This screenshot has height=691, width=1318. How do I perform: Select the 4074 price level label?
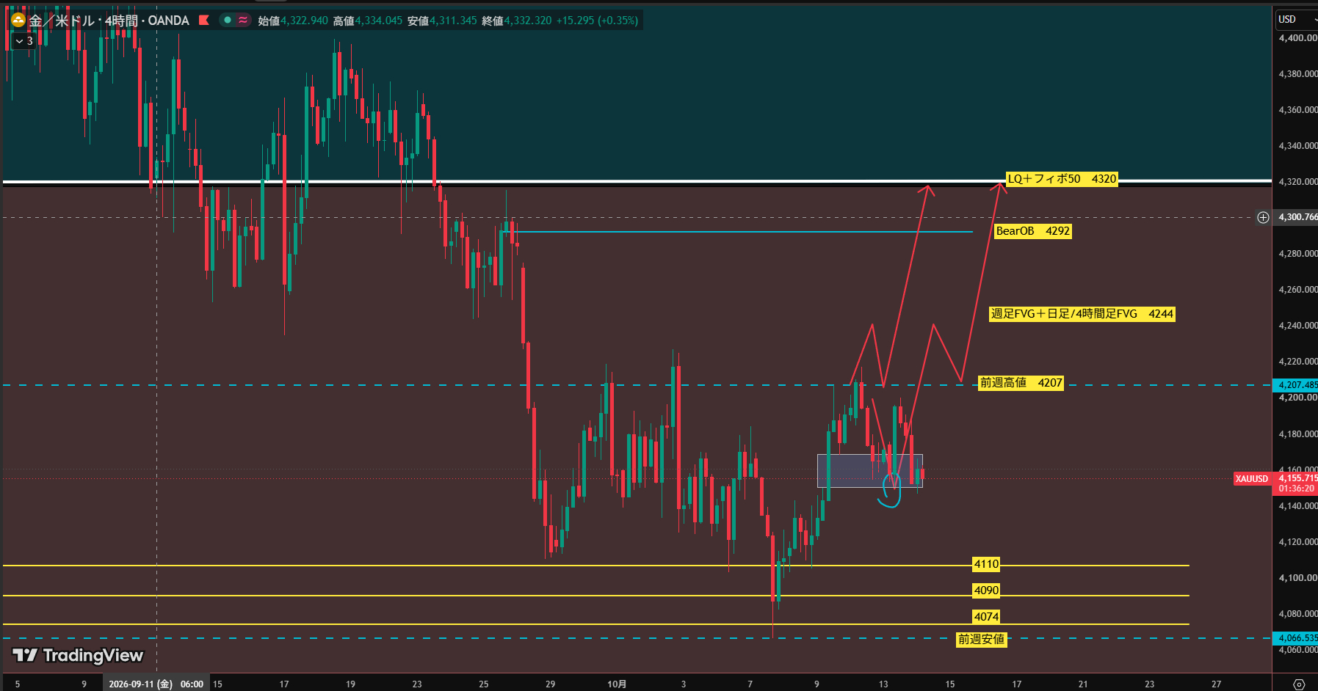(986, 617)
